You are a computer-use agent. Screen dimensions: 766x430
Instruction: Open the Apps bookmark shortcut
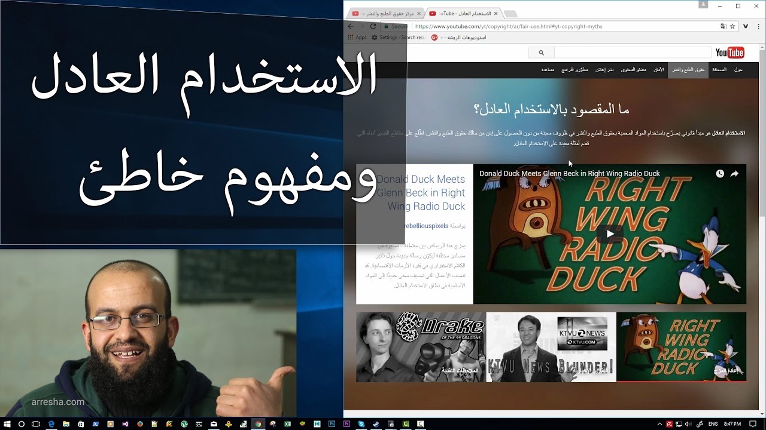357,37
